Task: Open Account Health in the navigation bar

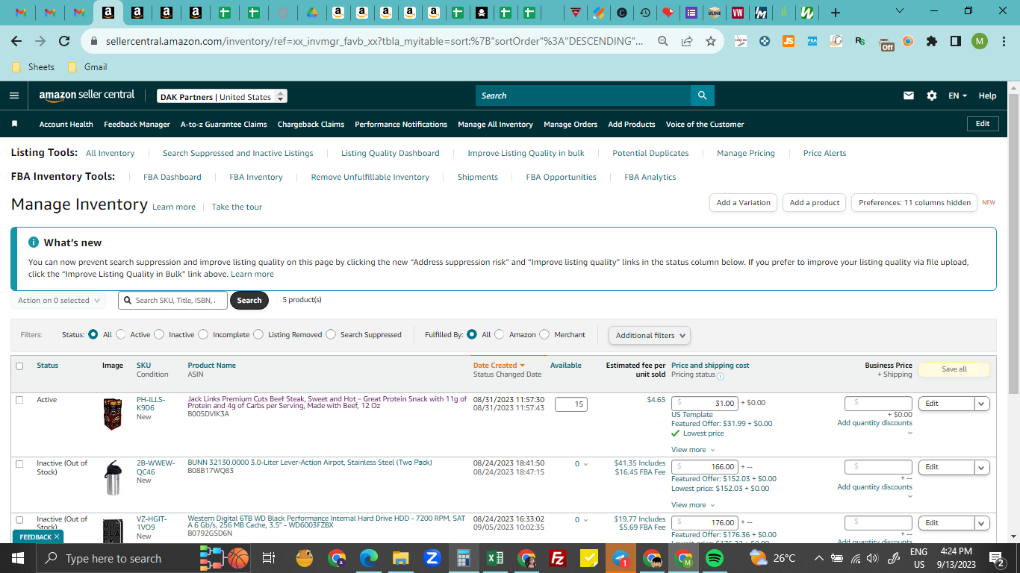Action: [x=66, y=124]
